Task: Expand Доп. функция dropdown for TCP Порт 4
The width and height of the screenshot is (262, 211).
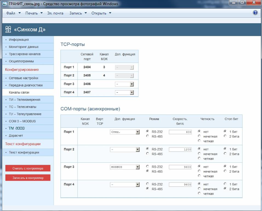Action: 132,92
